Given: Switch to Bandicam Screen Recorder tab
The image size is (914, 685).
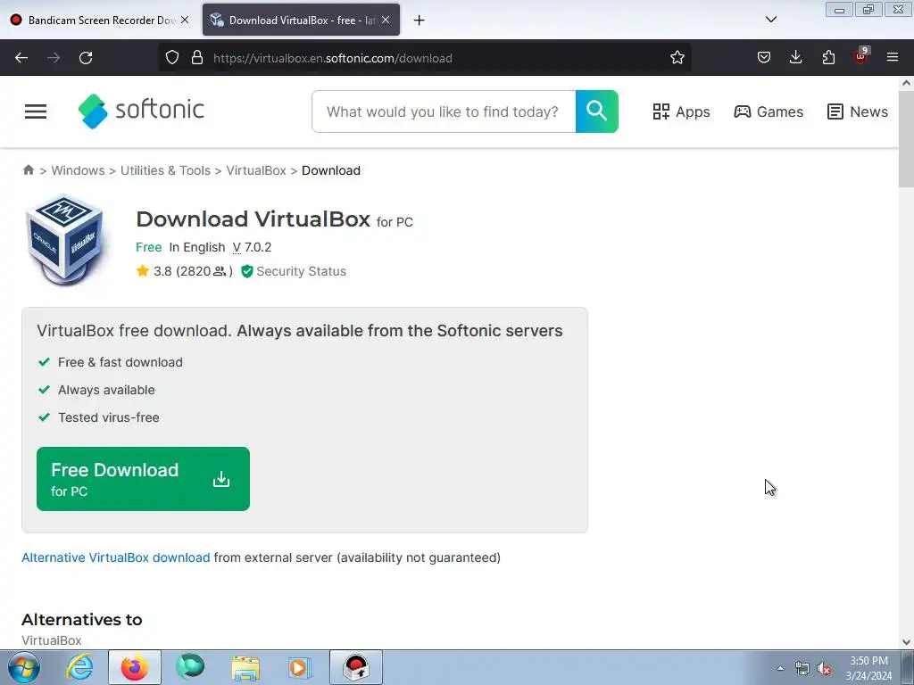Looking at the screenshot, I should (99, 20).
